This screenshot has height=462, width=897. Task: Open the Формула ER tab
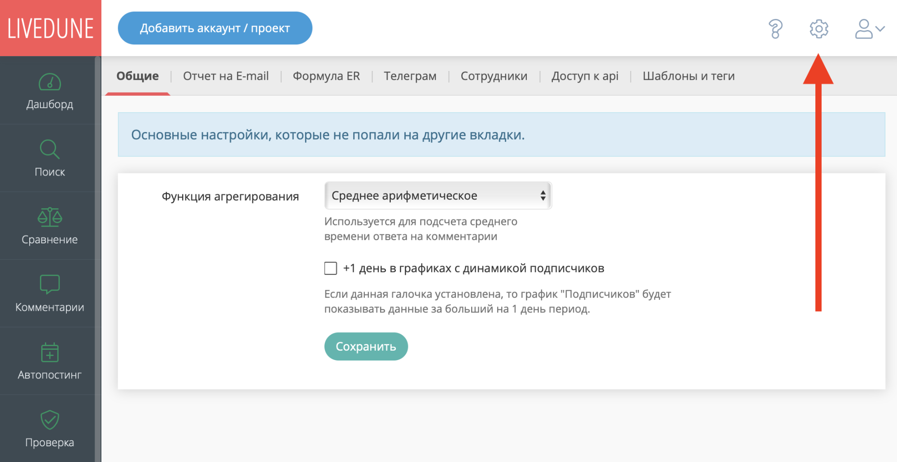coord(326,76)
